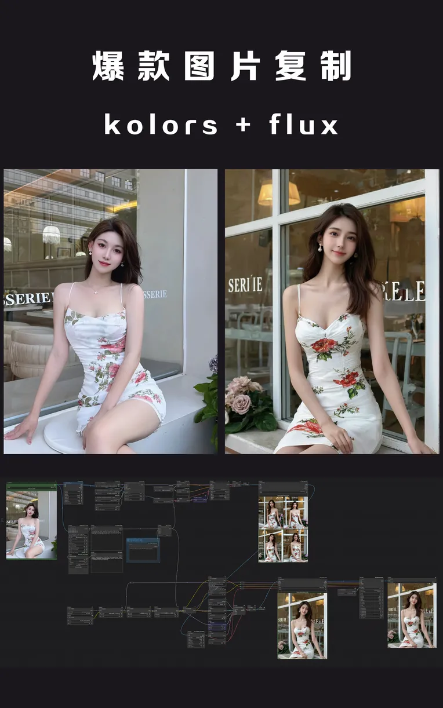Open the bottom-right image in the four-image preview grid
Image resolution: width=443 pixels, height=708 pixels.
(x=295, y=546)
